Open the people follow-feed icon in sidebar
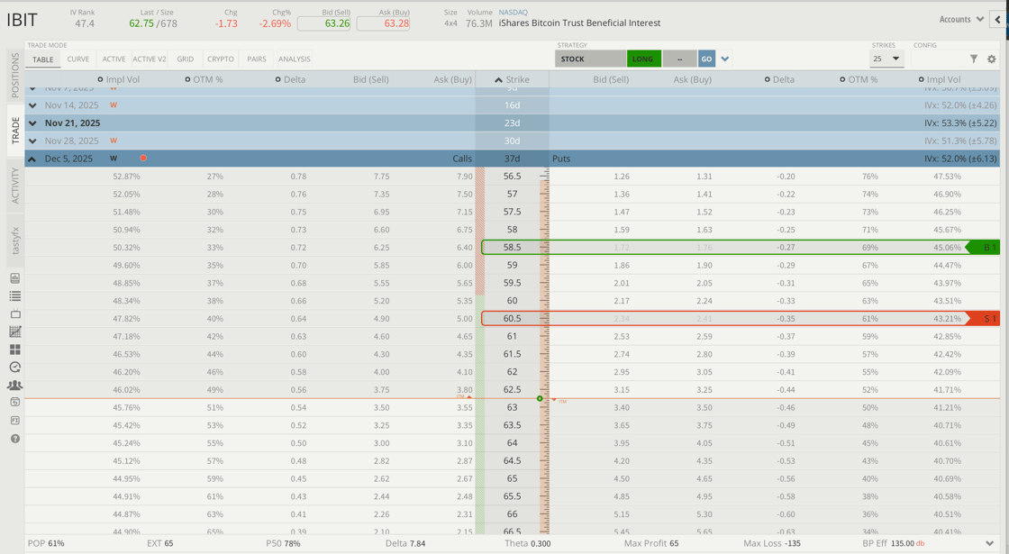Image resolution: width=1009 pixels, height=554 pixels. (14, 385)
